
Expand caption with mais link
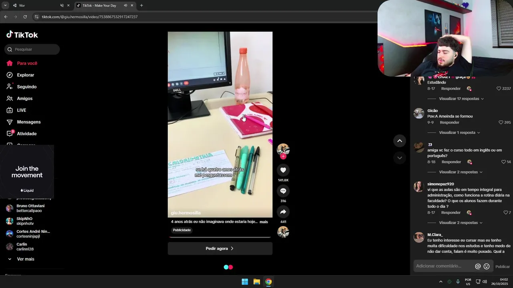264,222
